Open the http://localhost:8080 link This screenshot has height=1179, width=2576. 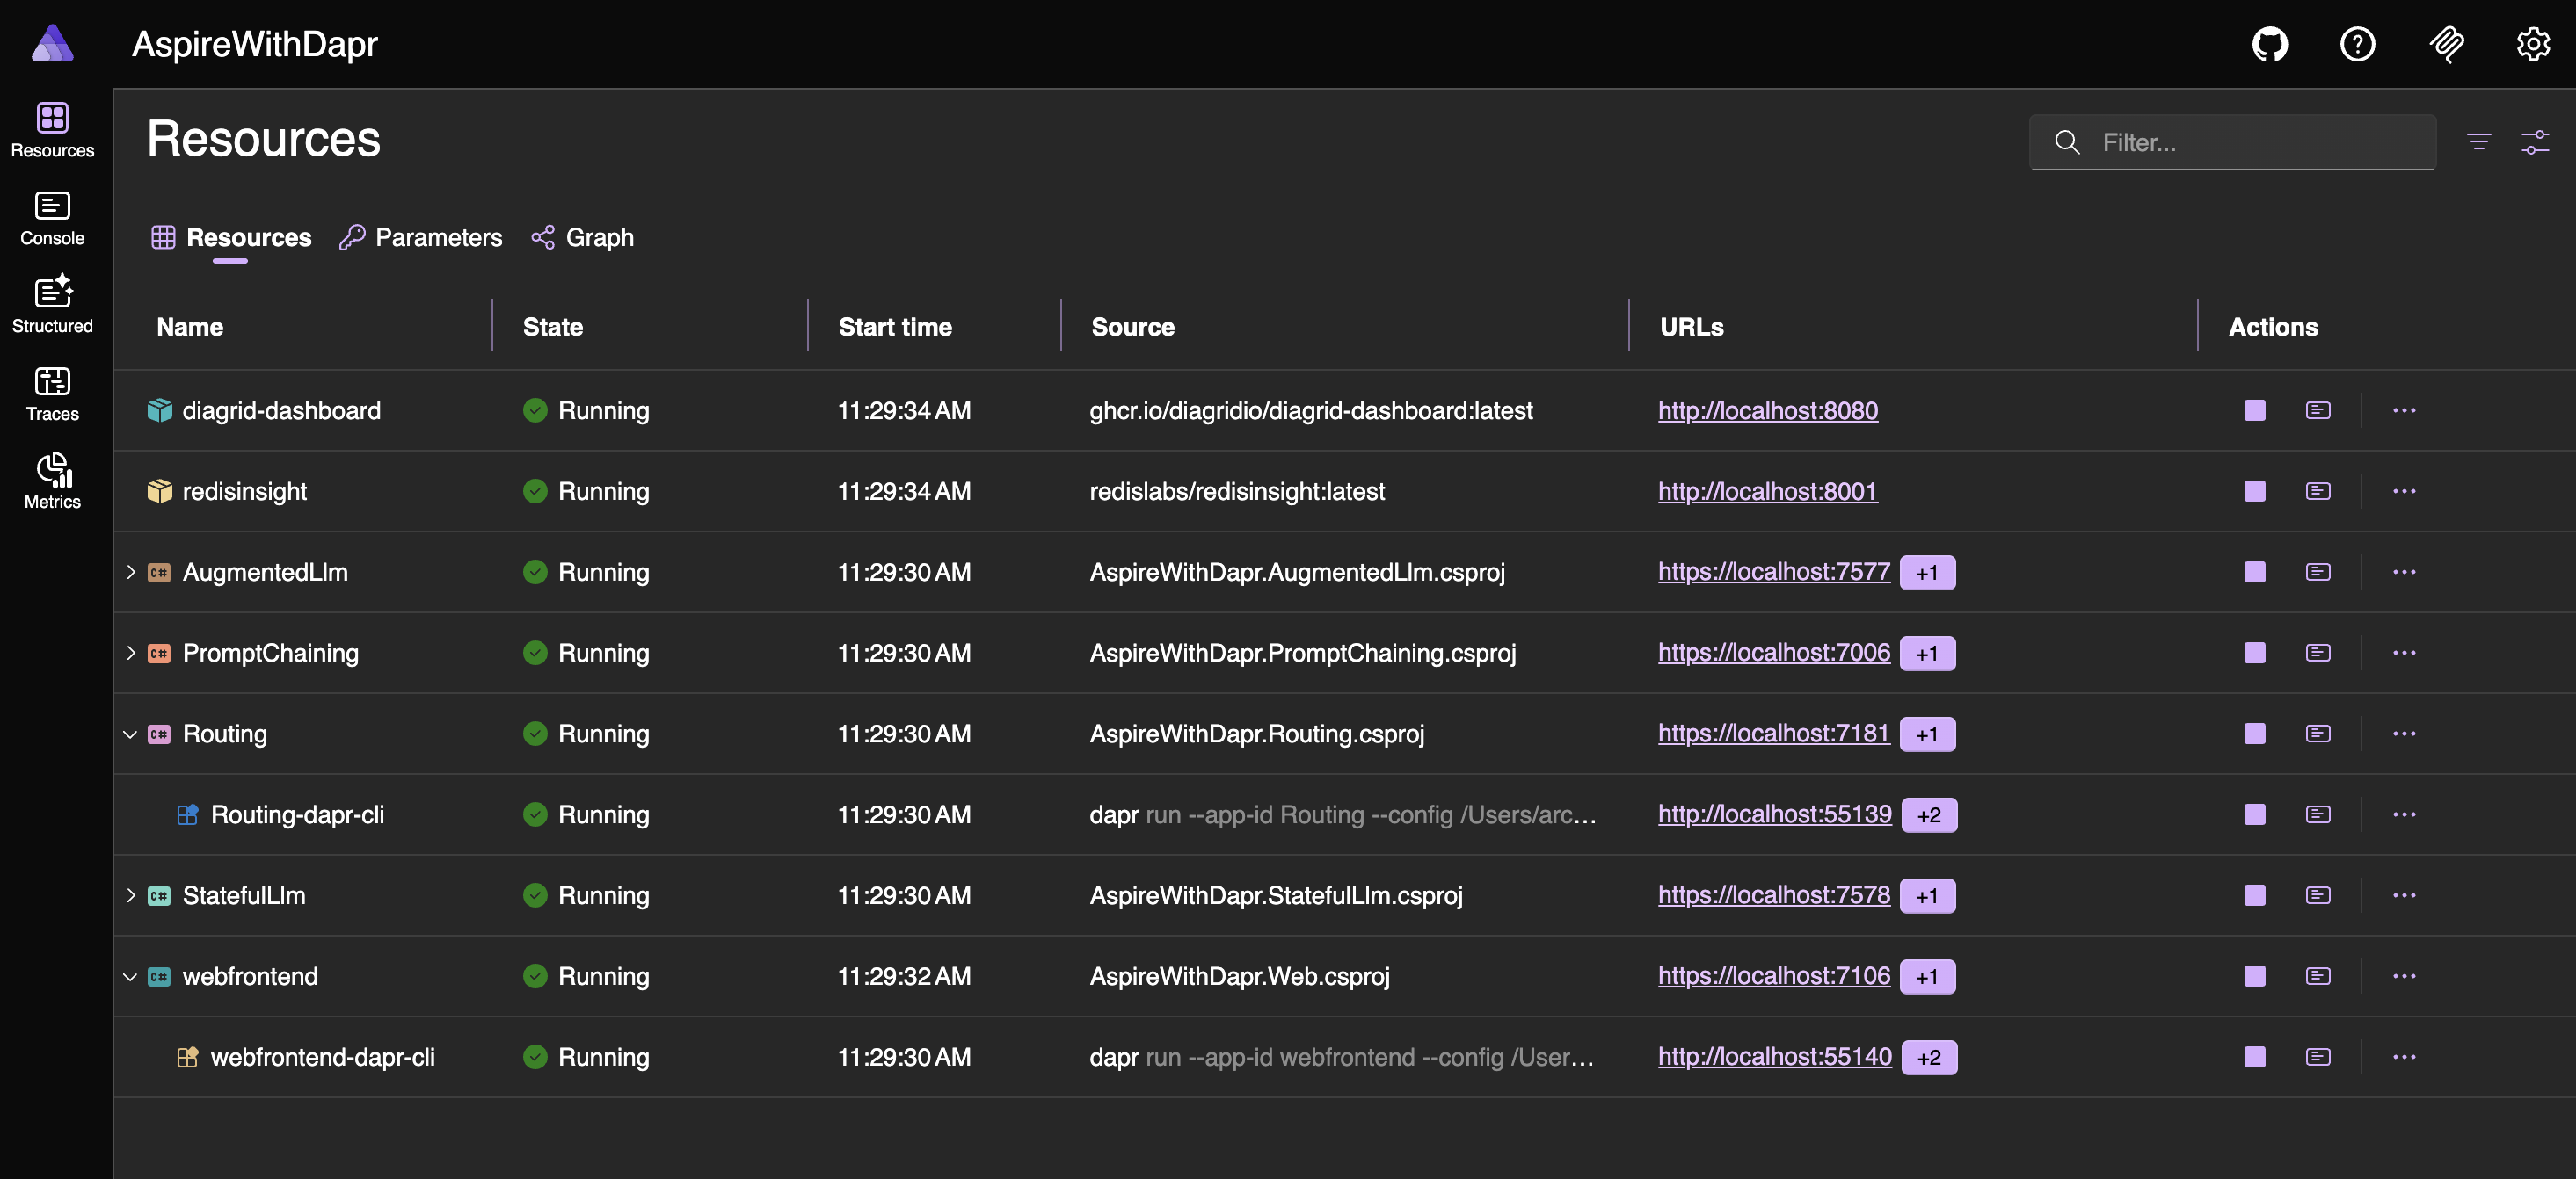tap(1767, 410)
